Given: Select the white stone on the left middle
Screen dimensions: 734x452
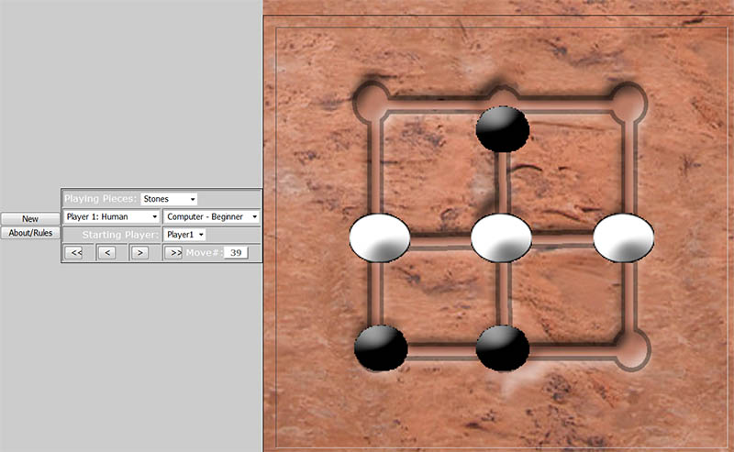Looking at the screenshot, I should [379, 238].
